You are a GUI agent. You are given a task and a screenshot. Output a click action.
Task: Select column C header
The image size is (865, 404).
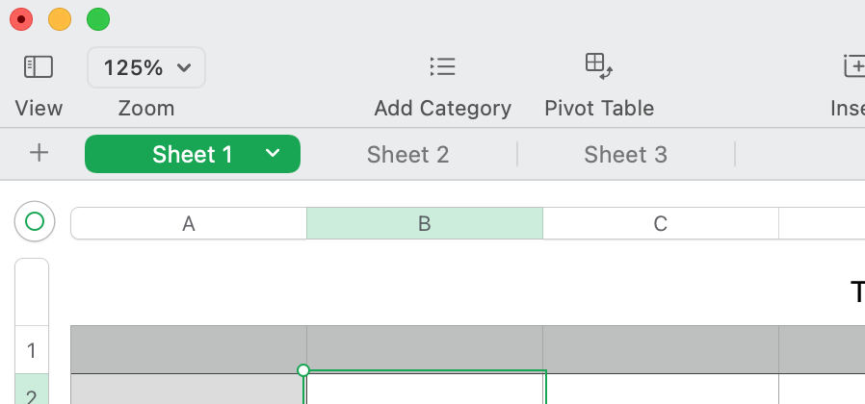pyautogui.click(x=660, y=224)
